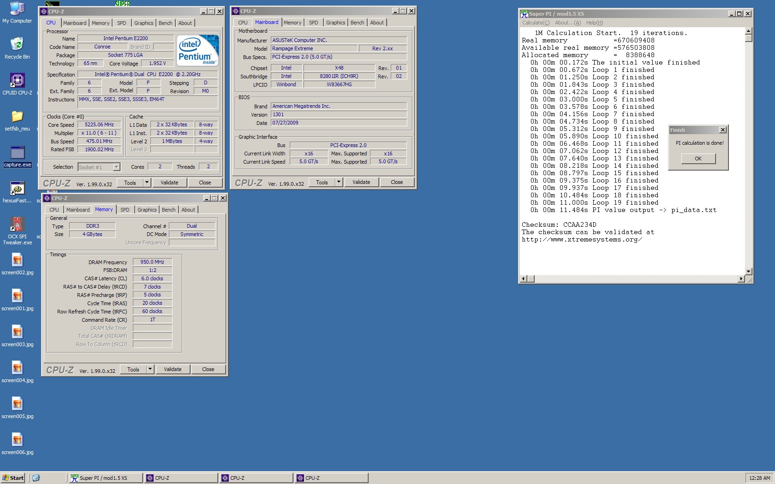Select capture.exe desktop icon
775x484 pixels.
18,157
